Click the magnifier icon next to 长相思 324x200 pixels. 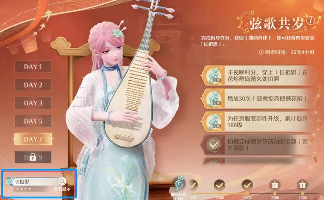pyautogui.click(x=62, y=181)
